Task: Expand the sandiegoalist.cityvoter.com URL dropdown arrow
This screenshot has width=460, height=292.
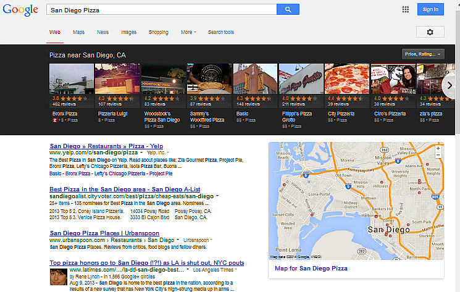Action: pyautogui.click(x=217, y=196)
